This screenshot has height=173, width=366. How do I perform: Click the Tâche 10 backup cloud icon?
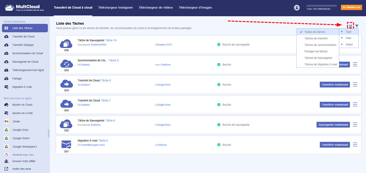pyautogui.click(x=66, y=44)
